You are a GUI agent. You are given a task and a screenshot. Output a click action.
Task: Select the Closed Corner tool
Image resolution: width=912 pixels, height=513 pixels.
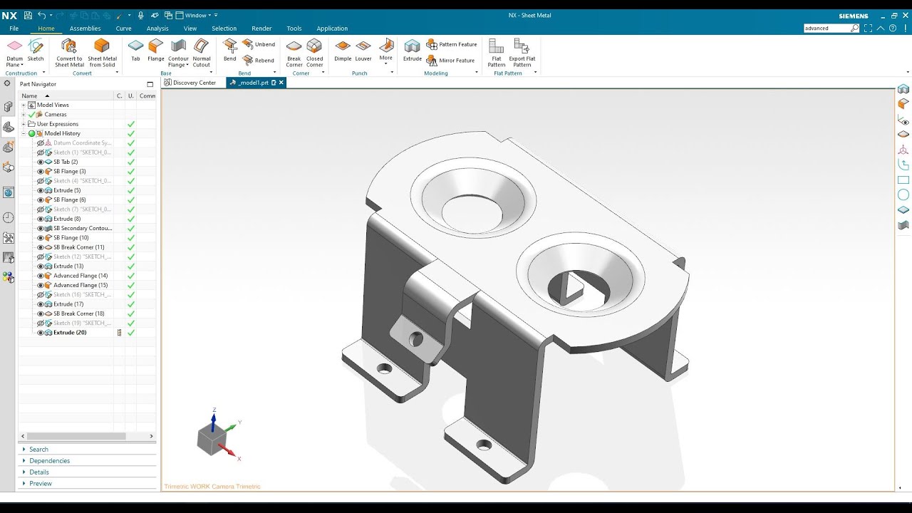point(314,53)
